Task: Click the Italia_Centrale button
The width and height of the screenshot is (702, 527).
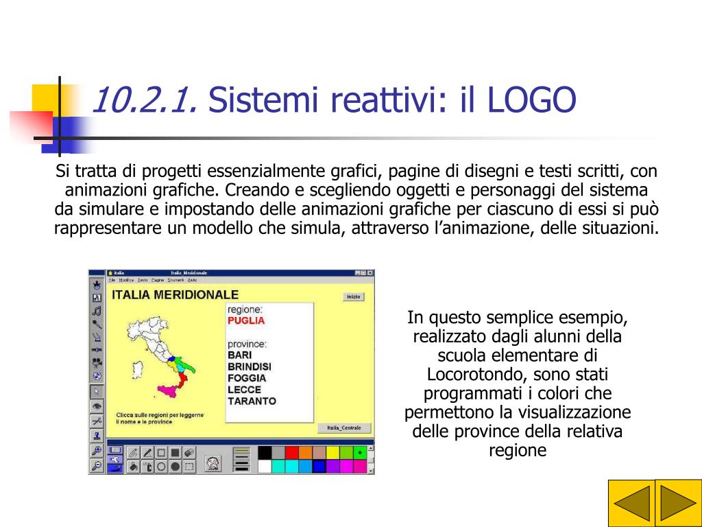Action: point(344,428)
